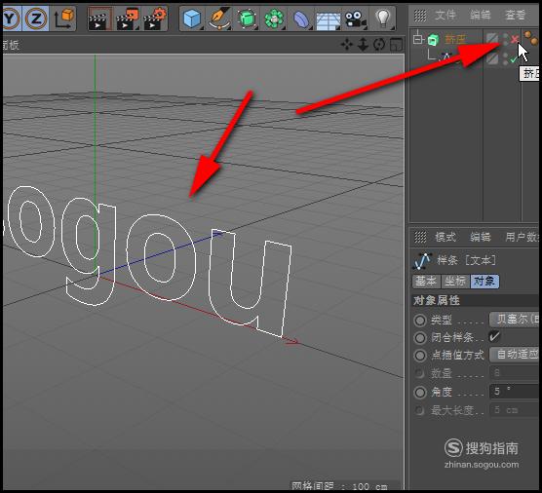Viewport: 542px width, 493px height.
Task: Open the blue deformer objects icon
Action: pyautogui.click(x=301, y=19)
